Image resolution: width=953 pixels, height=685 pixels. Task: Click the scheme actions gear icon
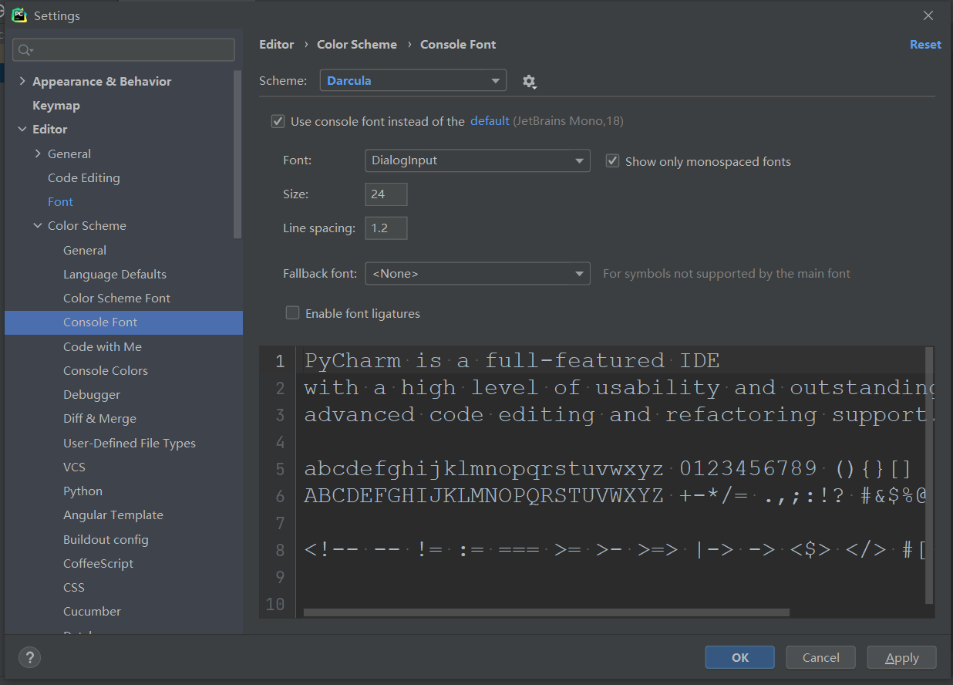tap(529, 81)
